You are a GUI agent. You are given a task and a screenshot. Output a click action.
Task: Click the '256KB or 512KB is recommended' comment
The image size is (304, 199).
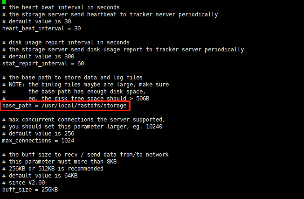point(56,169)
